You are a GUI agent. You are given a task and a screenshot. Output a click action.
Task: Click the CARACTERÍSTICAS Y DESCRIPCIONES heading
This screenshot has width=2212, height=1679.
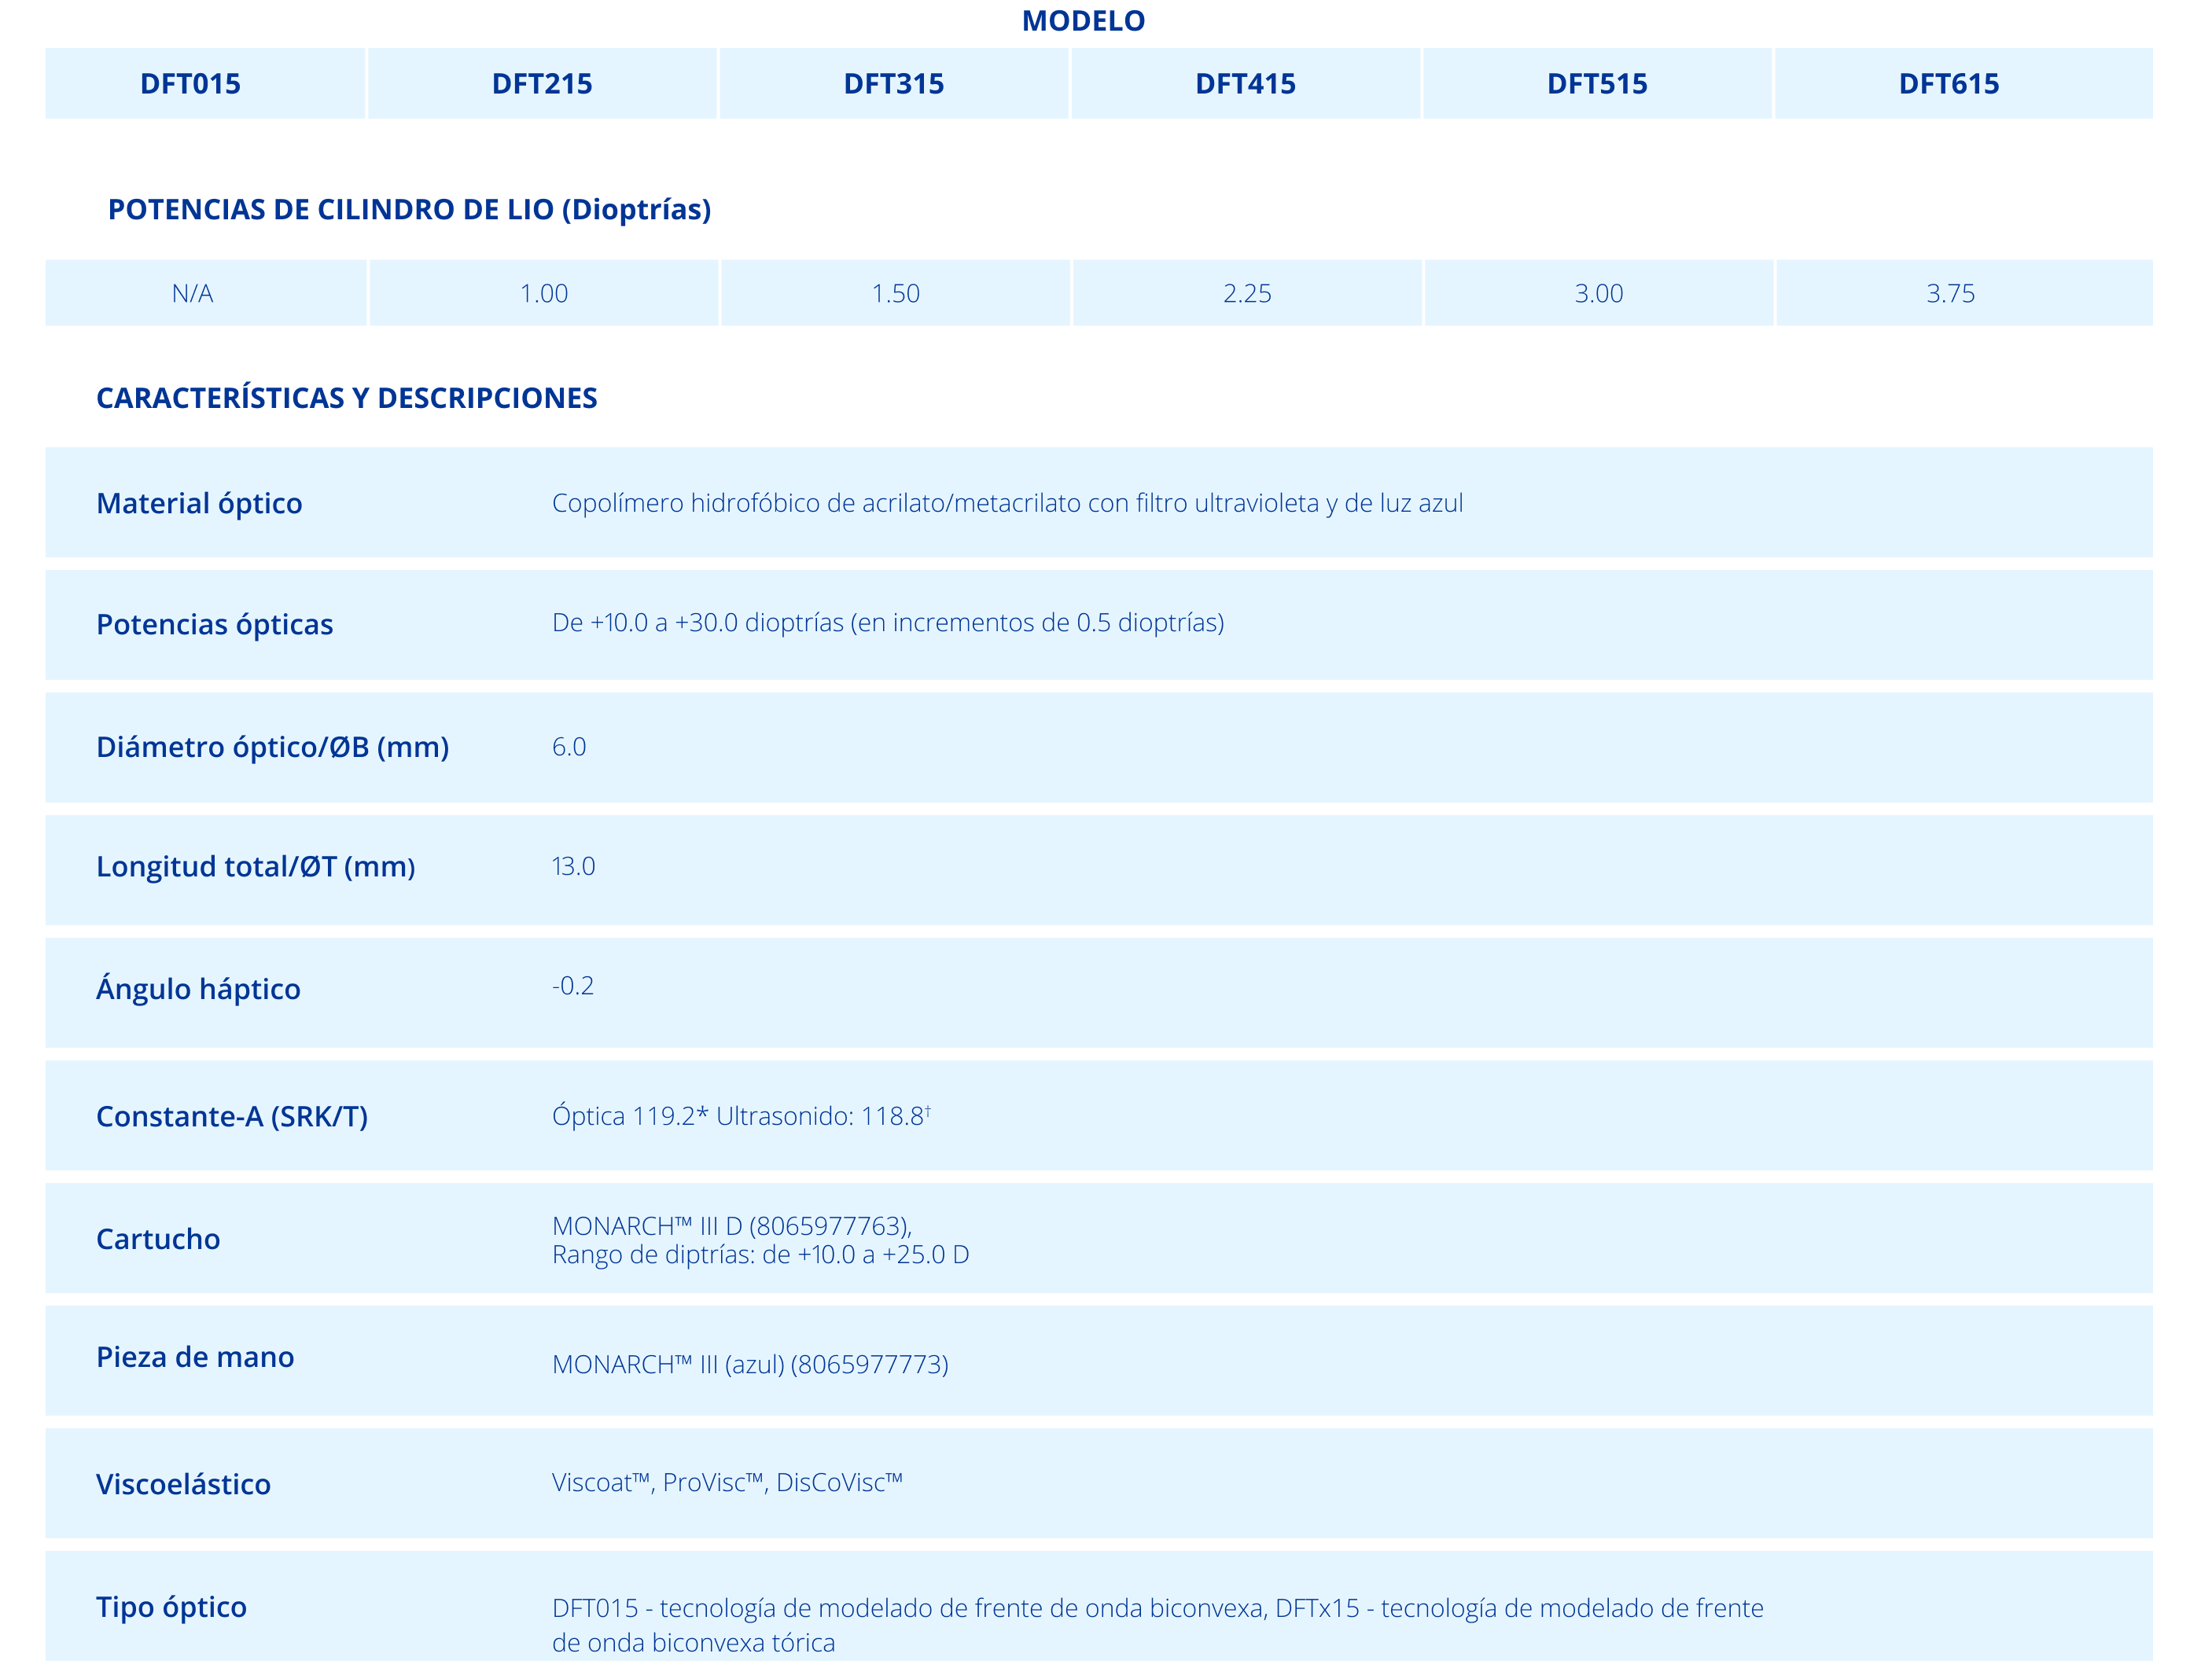[x=346, y=398]
